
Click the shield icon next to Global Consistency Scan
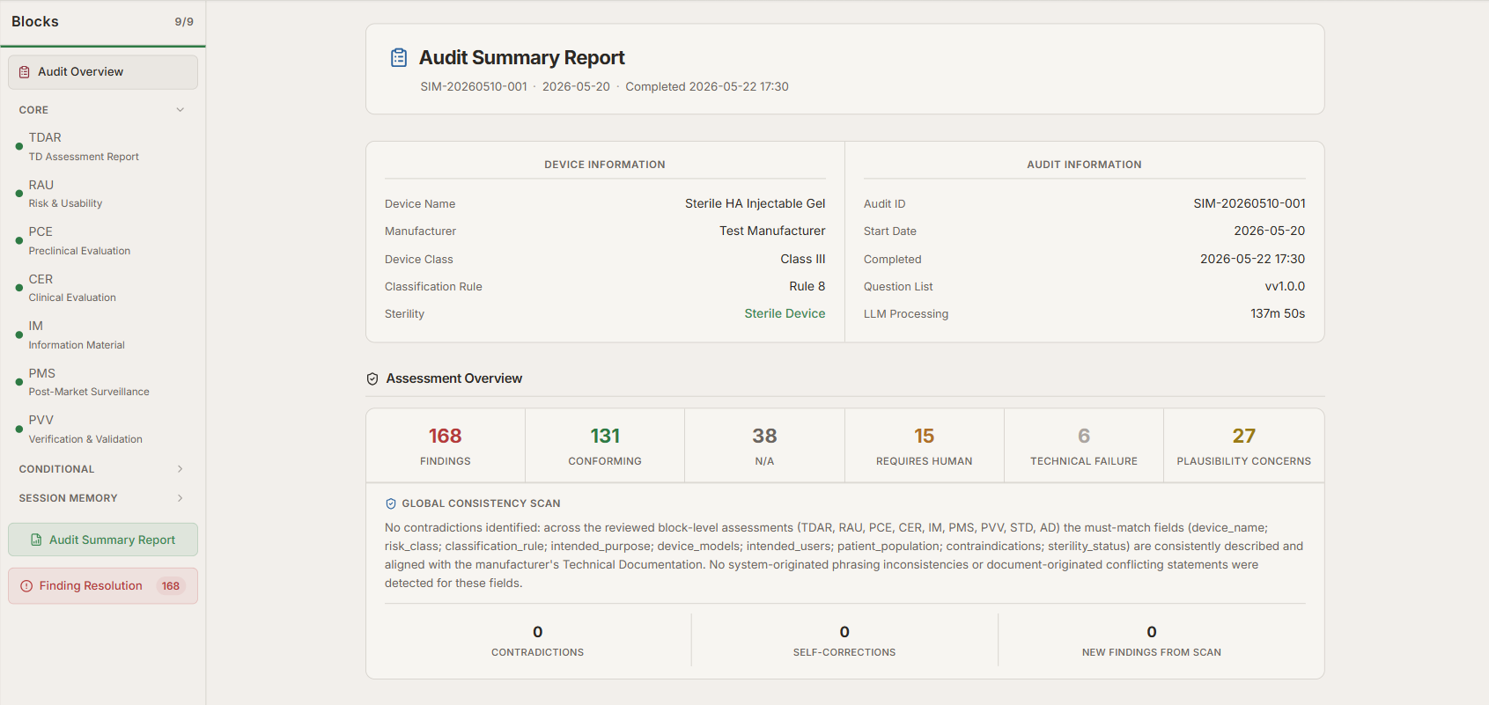(391, 503)
